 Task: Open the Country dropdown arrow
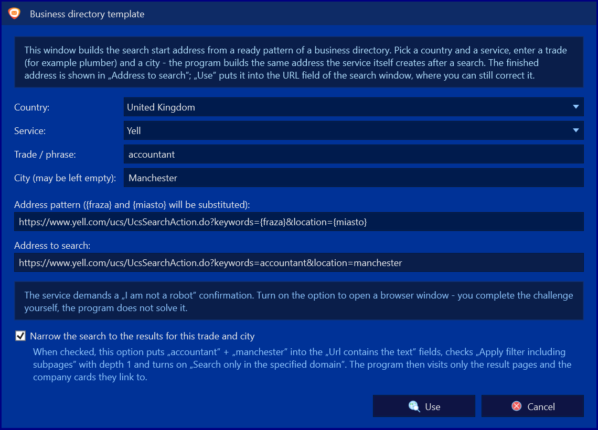point(576,107)
